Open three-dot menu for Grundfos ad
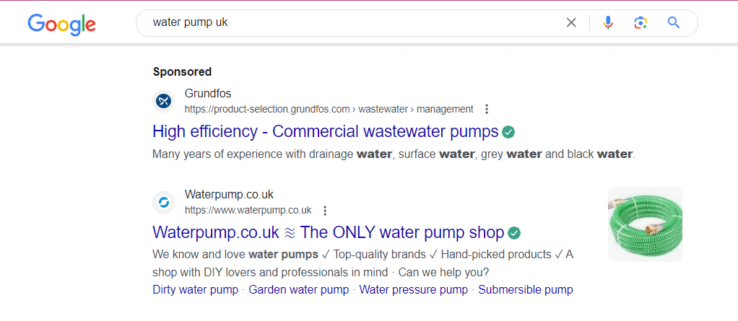738x321 pixels. tap(487, 110)
